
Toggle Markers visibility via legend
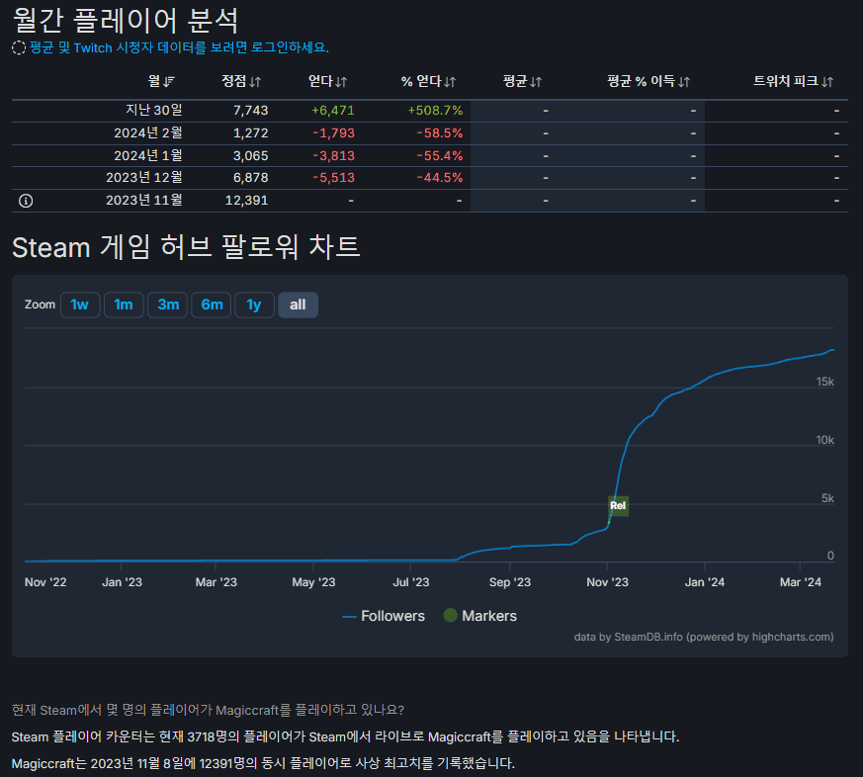click(478, 615)
